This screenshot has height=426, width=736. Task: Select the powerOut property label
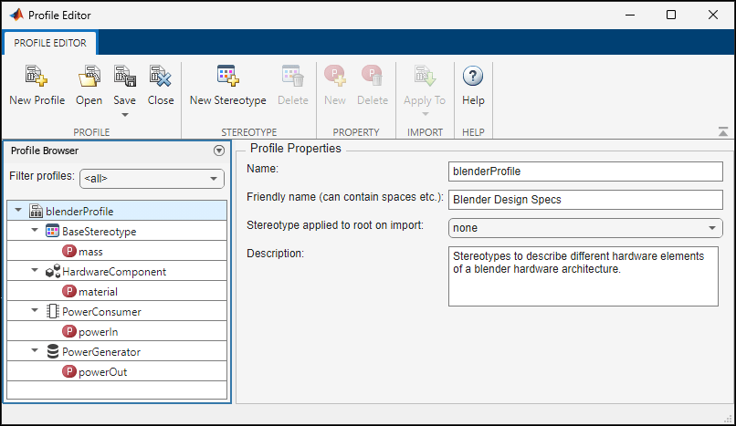pos(103,372)
